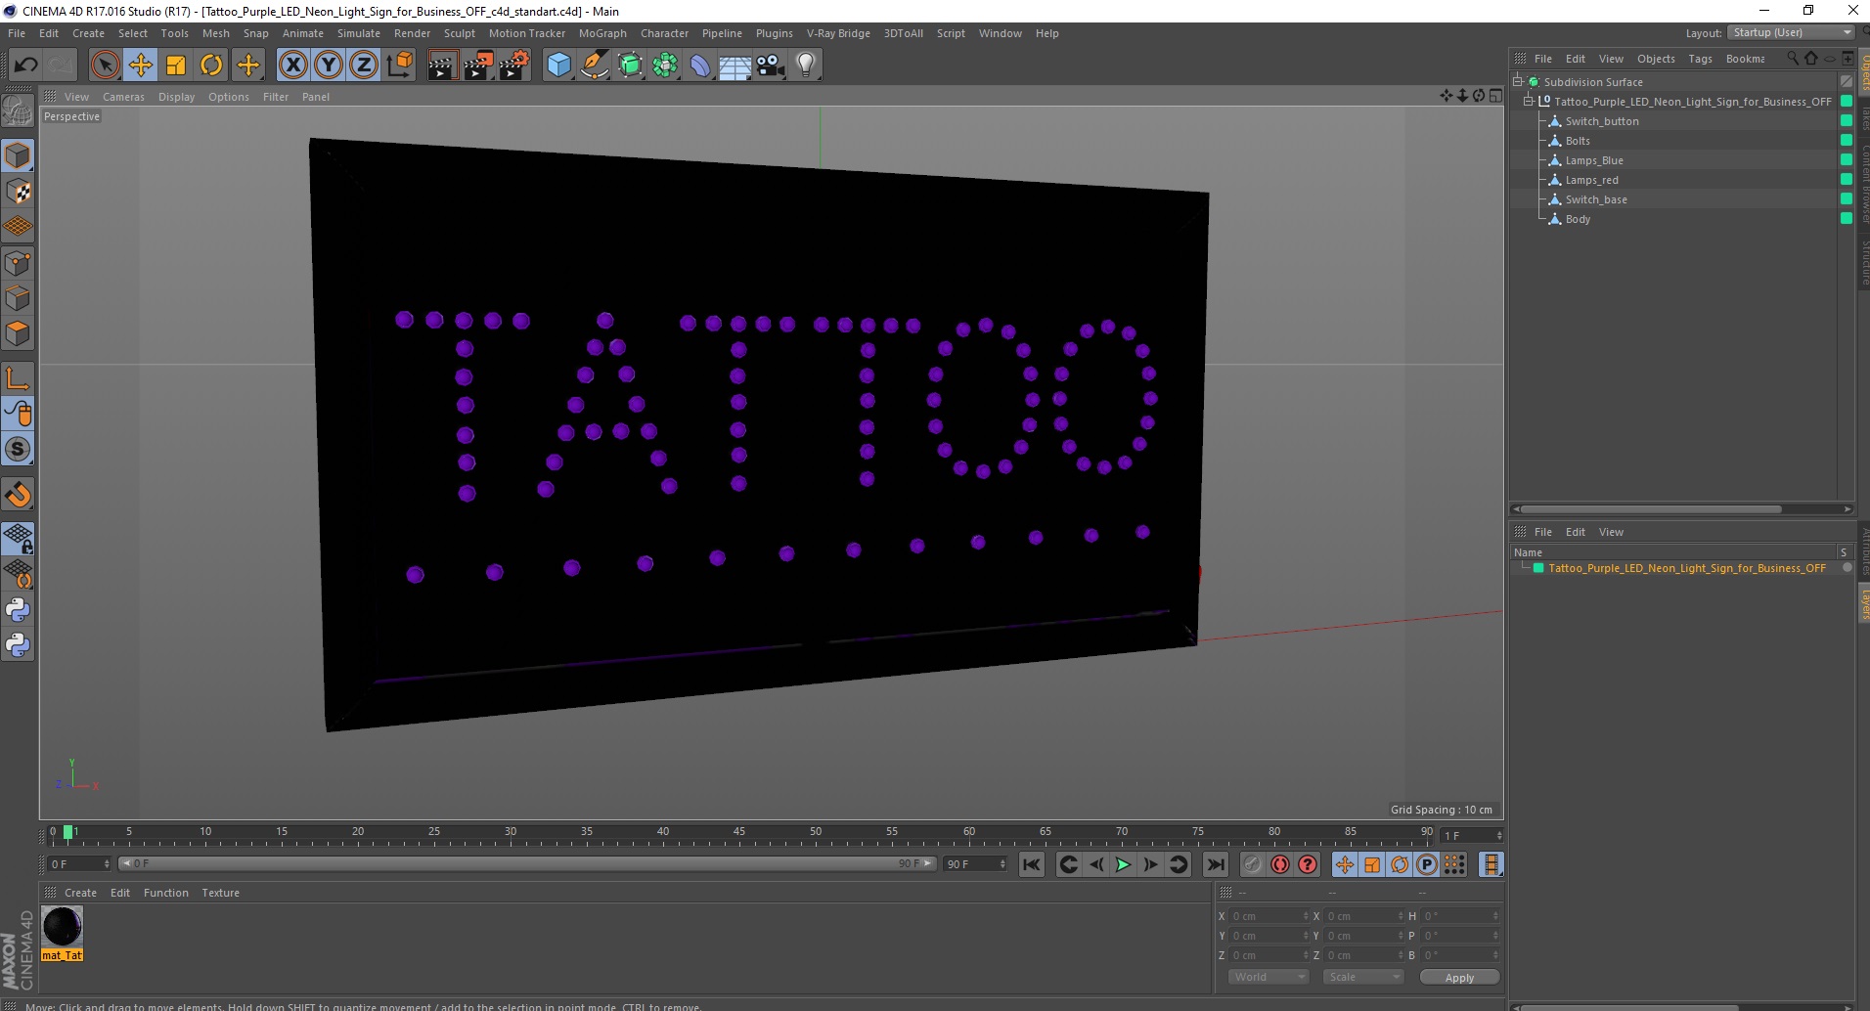
Task: Add a Cube primitive object
Action: click(x=558, y=66)
